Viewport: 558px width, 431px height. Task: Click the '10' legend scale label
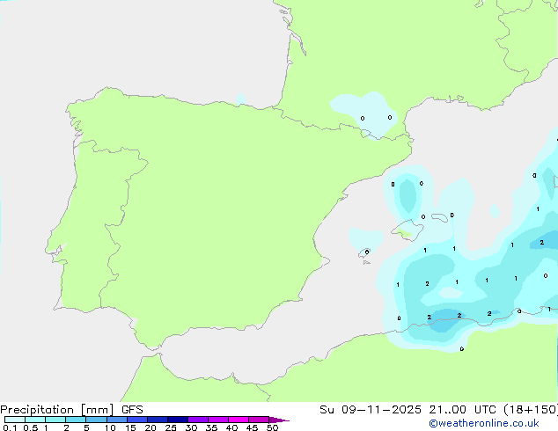point(110,427)
